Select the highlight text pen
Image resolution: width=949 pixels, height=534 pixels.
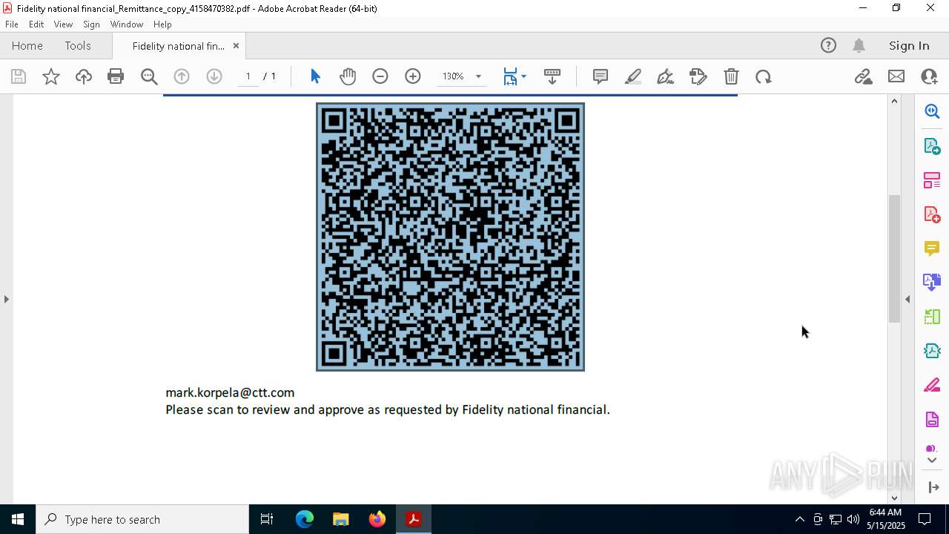click(633, 76)
